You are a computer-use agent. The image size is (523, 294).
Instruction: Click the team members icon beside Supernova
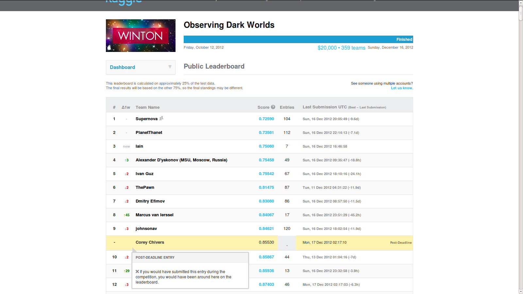[x=161, y=118]
